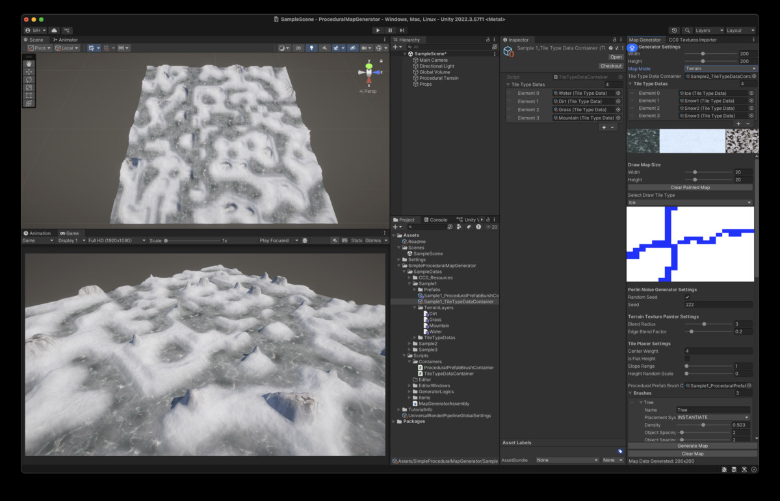Adjust the Game view Scale slider
Viewport: 780px width, 501px height.
[x=192, y=240]
